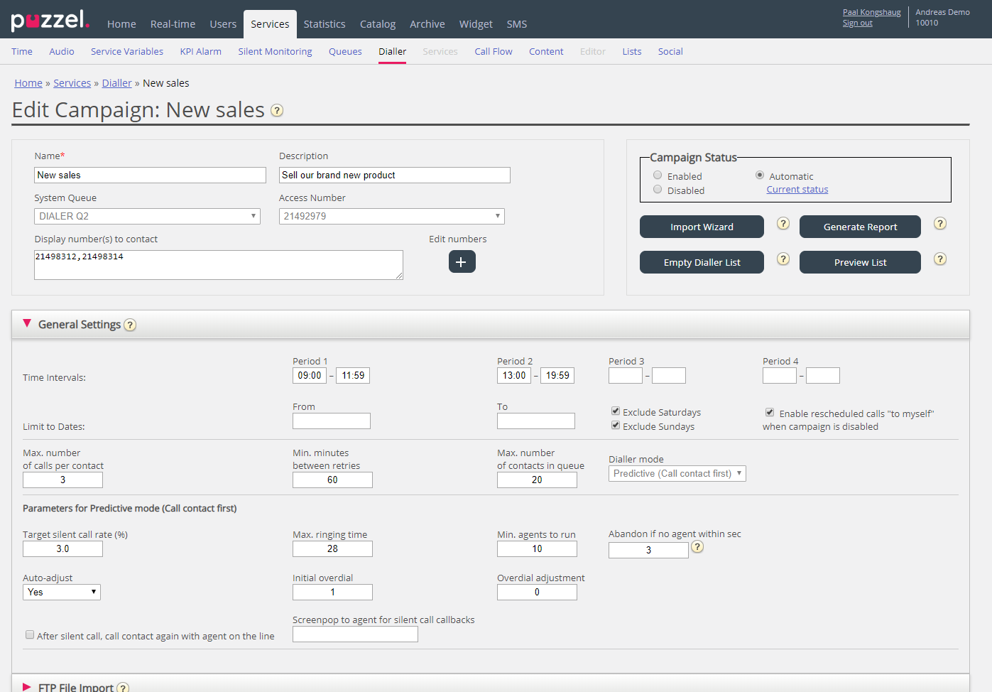
Task: Collapse the General Settings section
Action: coord(27,324)
